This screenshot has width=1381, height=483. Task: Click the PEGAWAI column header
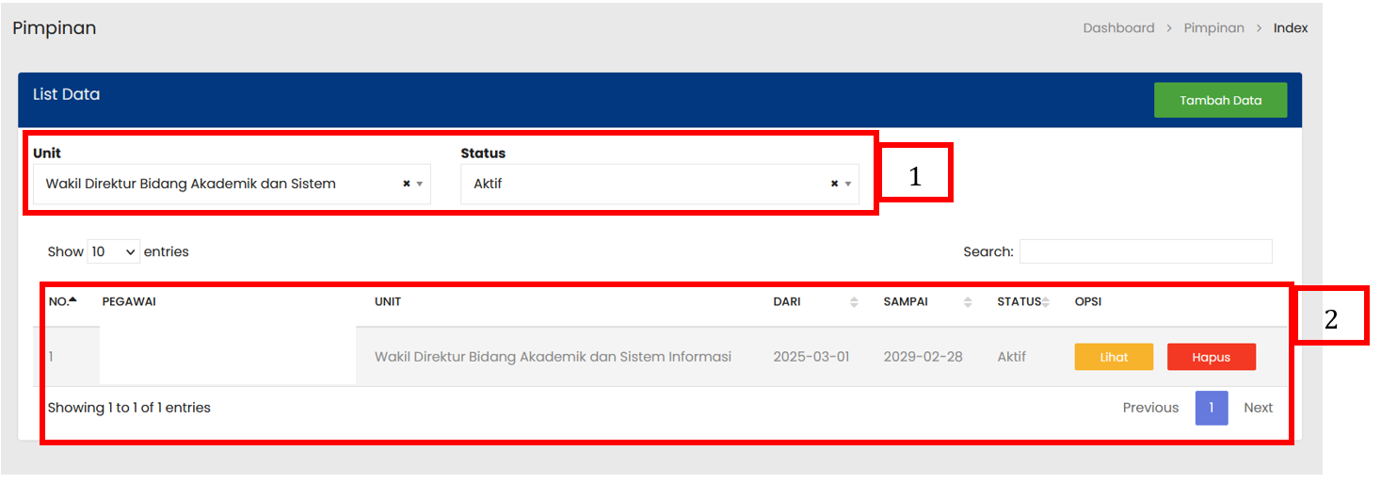pyautogui.click(x=128, y=302)
